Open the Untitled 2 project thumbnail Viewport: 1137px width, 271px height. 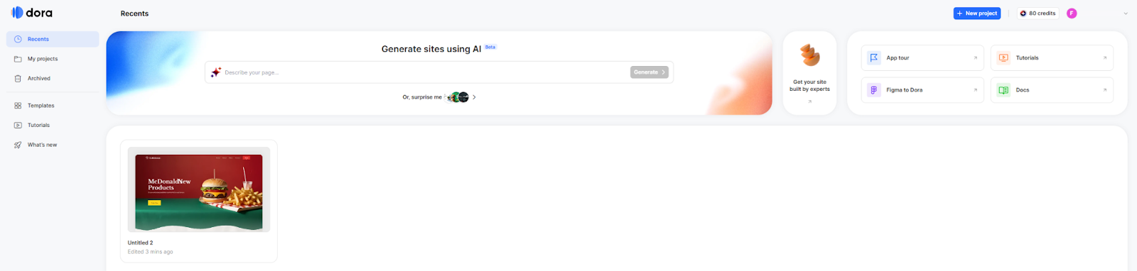pyautogui.click(x=199, y=189)
